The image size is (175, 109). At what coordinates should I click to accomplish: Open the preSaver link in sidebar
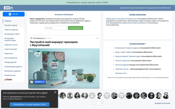click(x=8, y=80)
